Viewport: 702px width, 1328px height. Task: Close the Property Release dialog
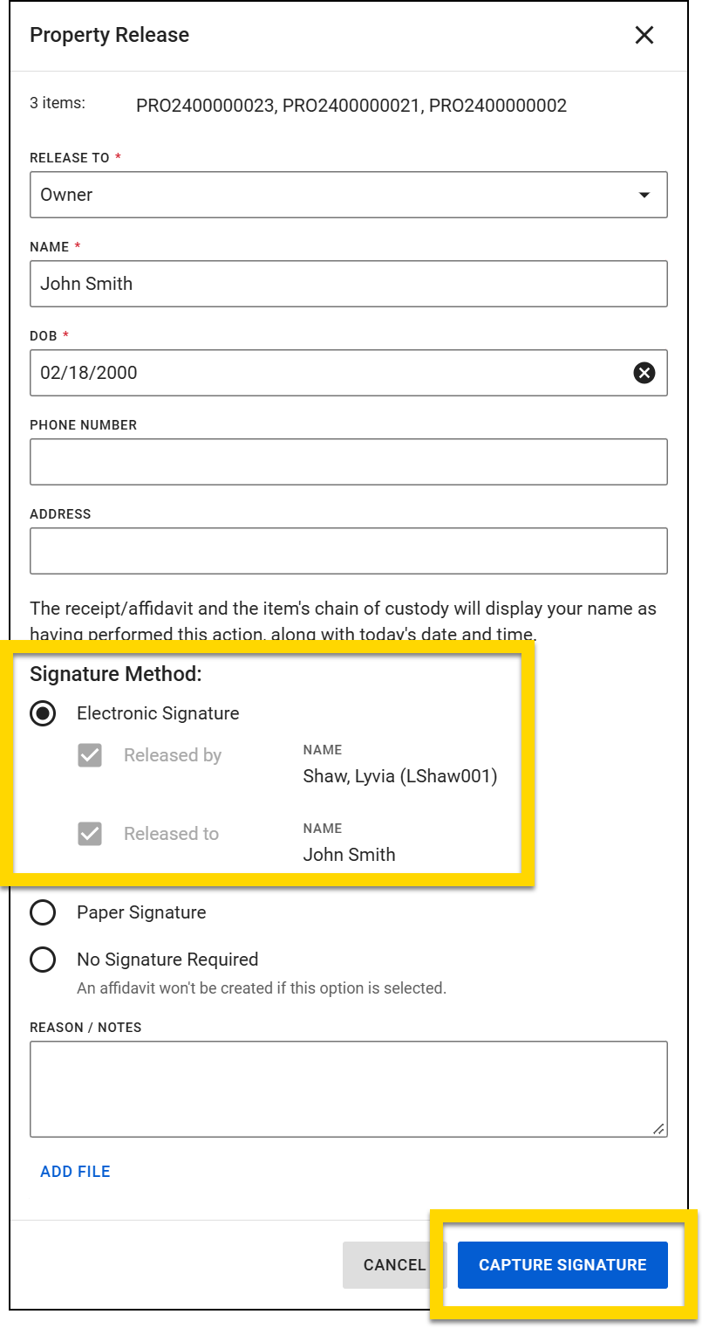click(x=644, y=35)
